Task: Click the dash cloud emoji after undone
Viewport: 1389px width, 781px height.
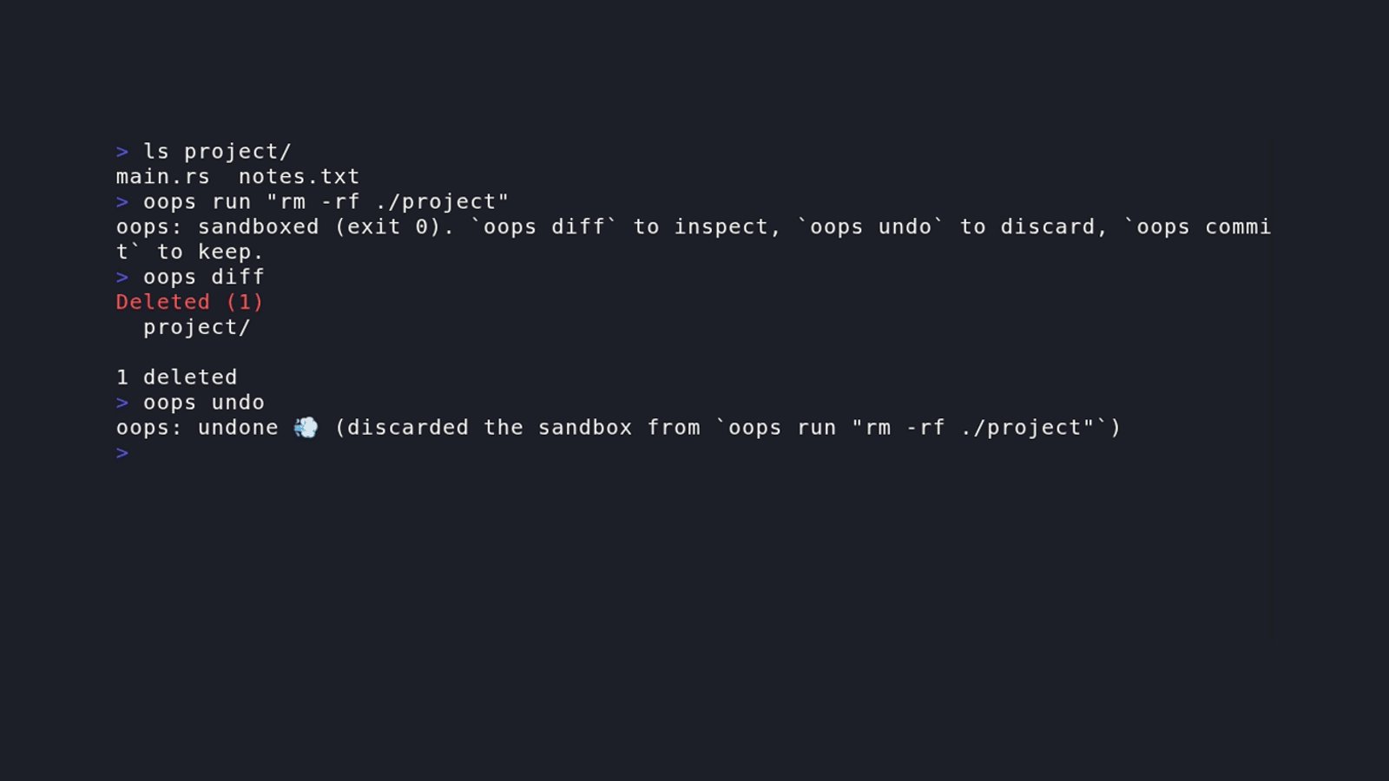Action: (306, 427)
